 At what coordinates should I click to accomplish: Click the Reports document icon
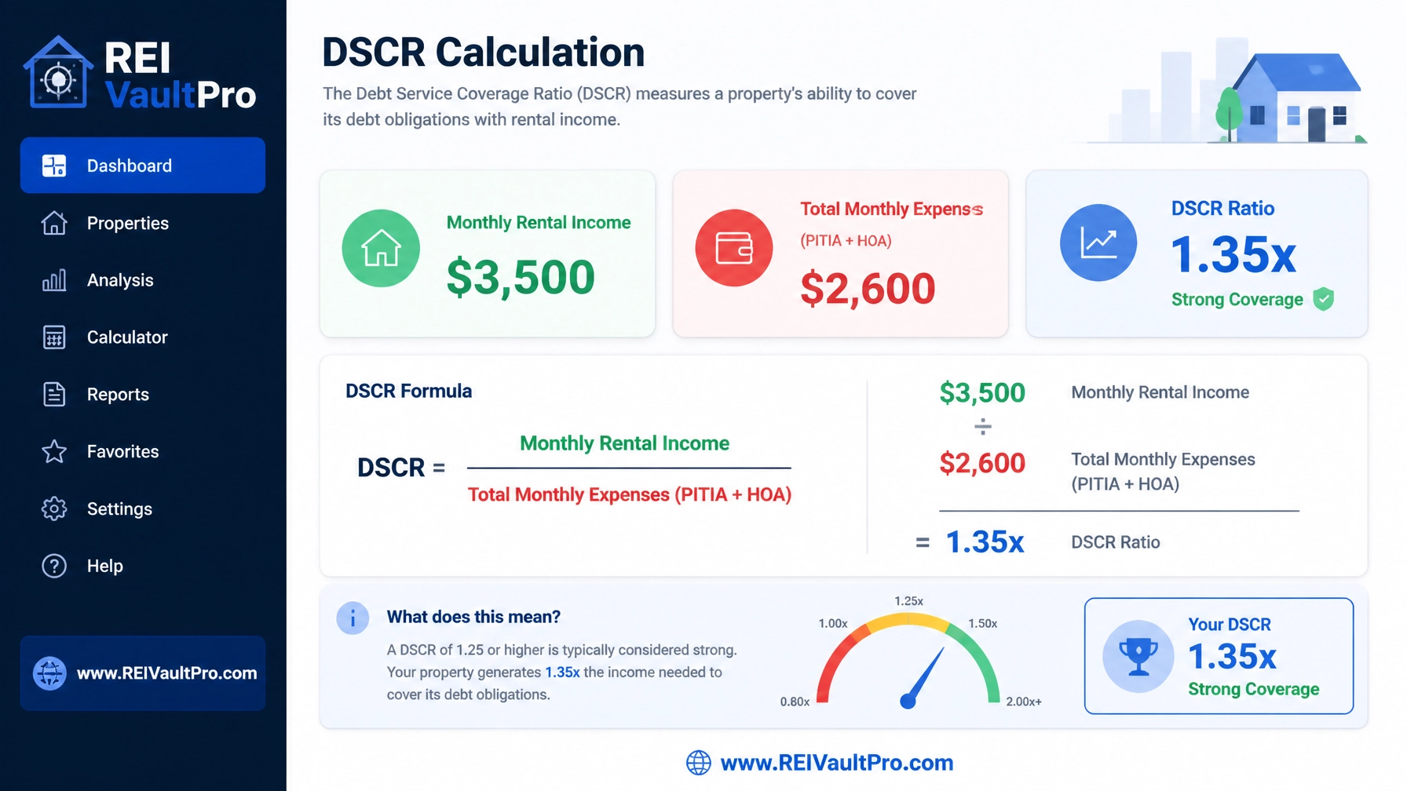tap(54, 394)
